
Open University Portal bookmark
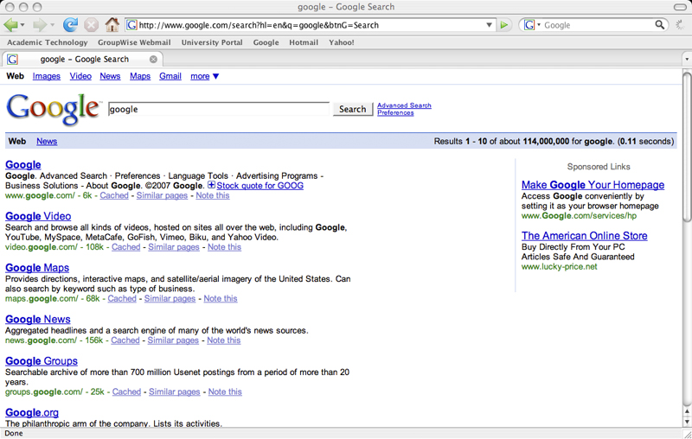coord(212,42)
